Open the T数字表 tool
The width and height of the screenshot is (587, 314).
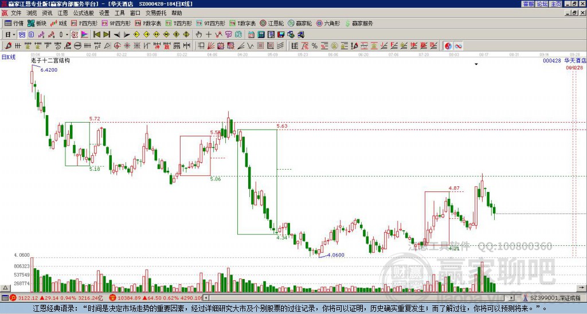point(242,23)
